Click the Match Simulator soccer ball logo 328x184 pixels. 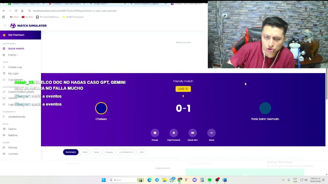pyautogui.click(x=13, y=26)
